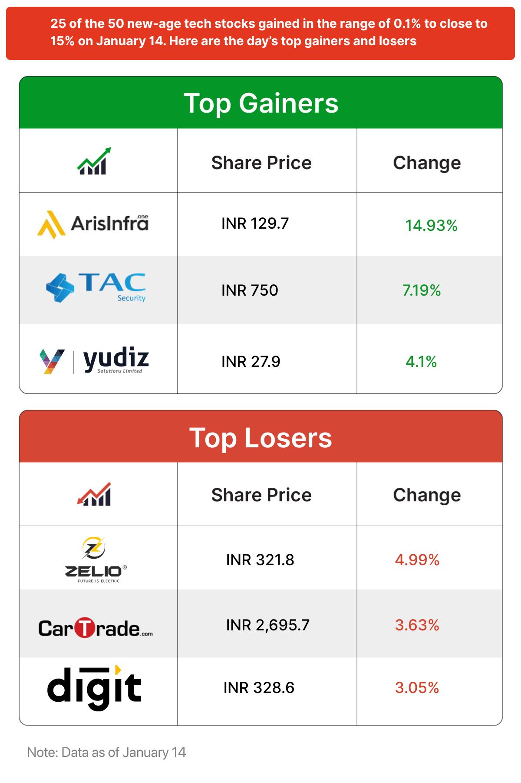This screenshot has height=783, width=521.
Task: Click the ArisInfra logo
Action: point(93,224)
